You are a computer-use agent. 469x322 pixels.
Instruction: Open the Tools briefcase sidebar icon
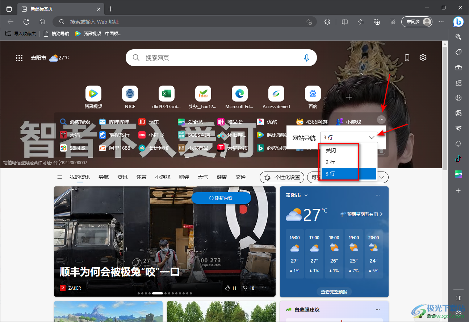coord(458,67)
